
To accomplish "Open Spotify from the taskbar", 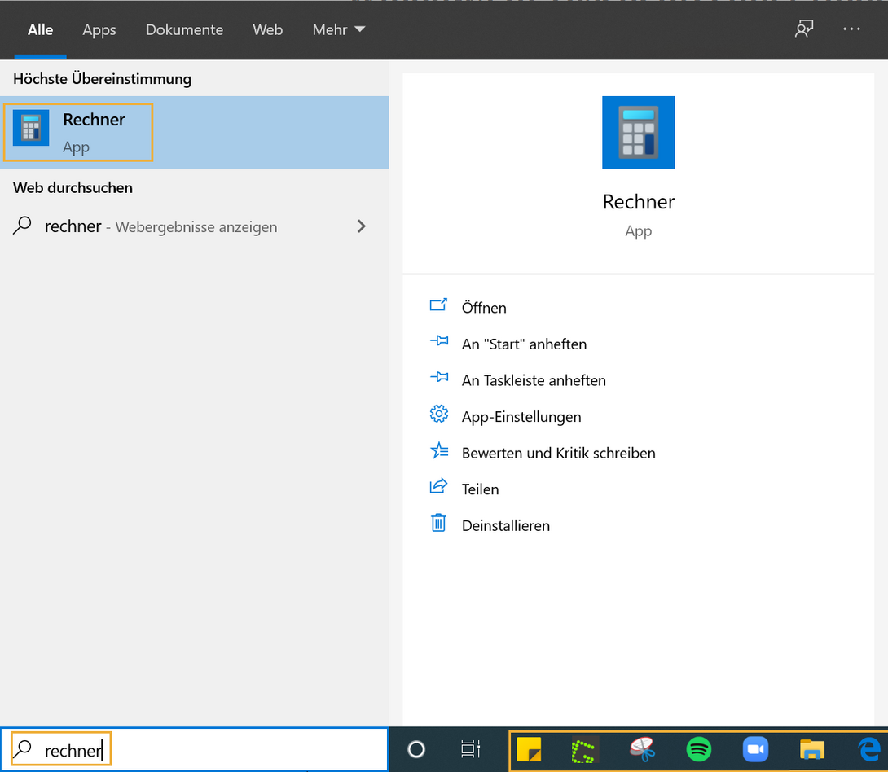I will 700,749.
